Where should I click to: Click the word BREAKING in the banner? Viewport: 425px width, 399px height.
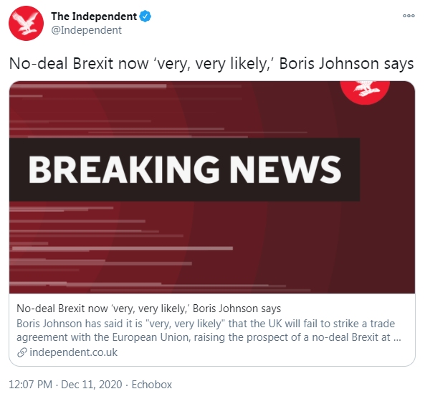(x=124, y=170)
